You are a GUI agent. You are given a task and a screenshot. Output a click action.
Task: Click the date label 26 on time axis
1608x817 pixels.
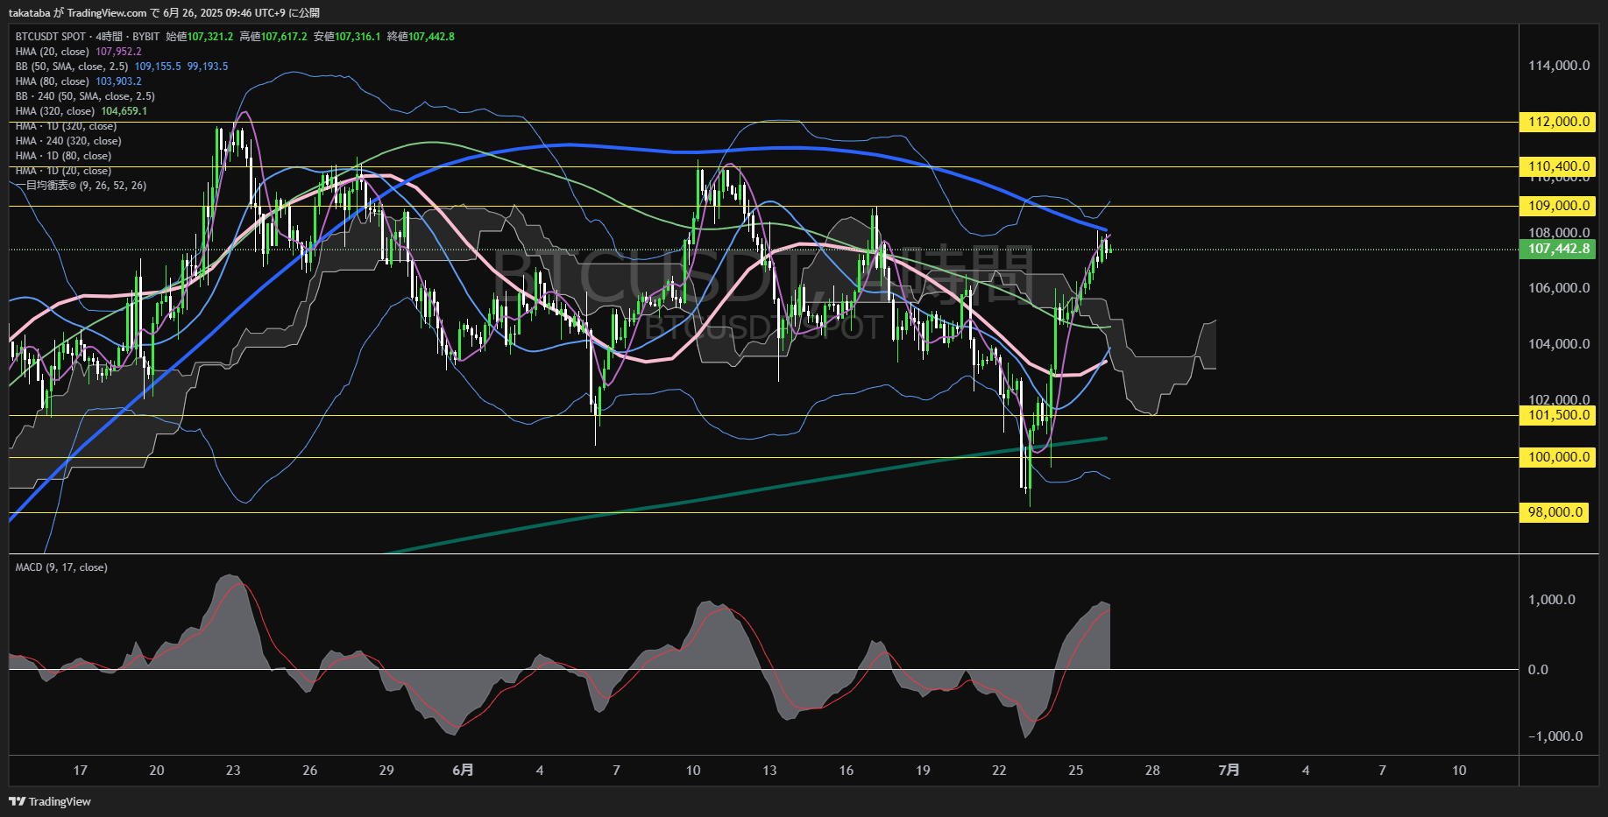click(x=309, y=771)
